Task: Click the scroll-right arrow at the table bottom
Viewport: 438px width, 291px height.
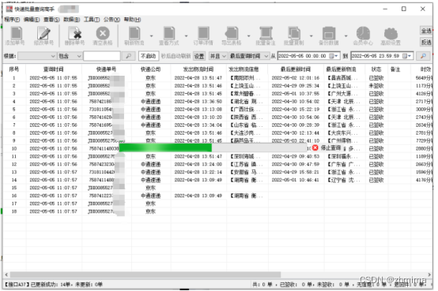Action: 429,274
